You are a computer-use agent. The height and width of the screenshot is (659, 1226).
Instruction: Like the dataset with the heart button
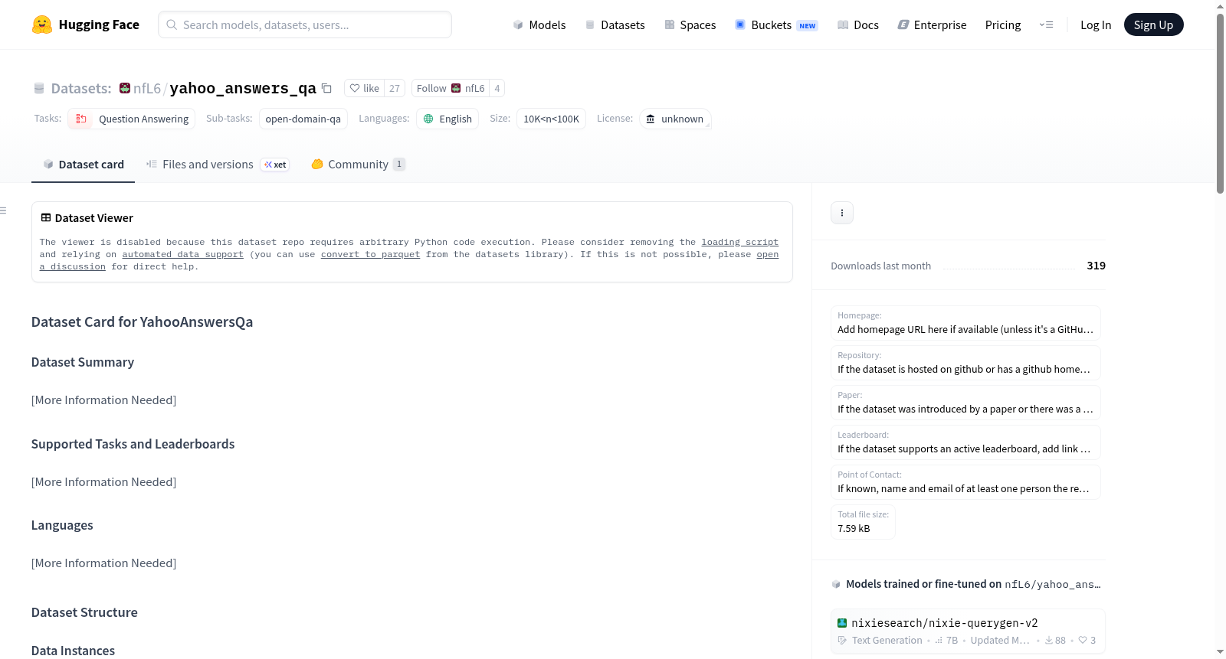pyautogui.click(x=365, y=88)
